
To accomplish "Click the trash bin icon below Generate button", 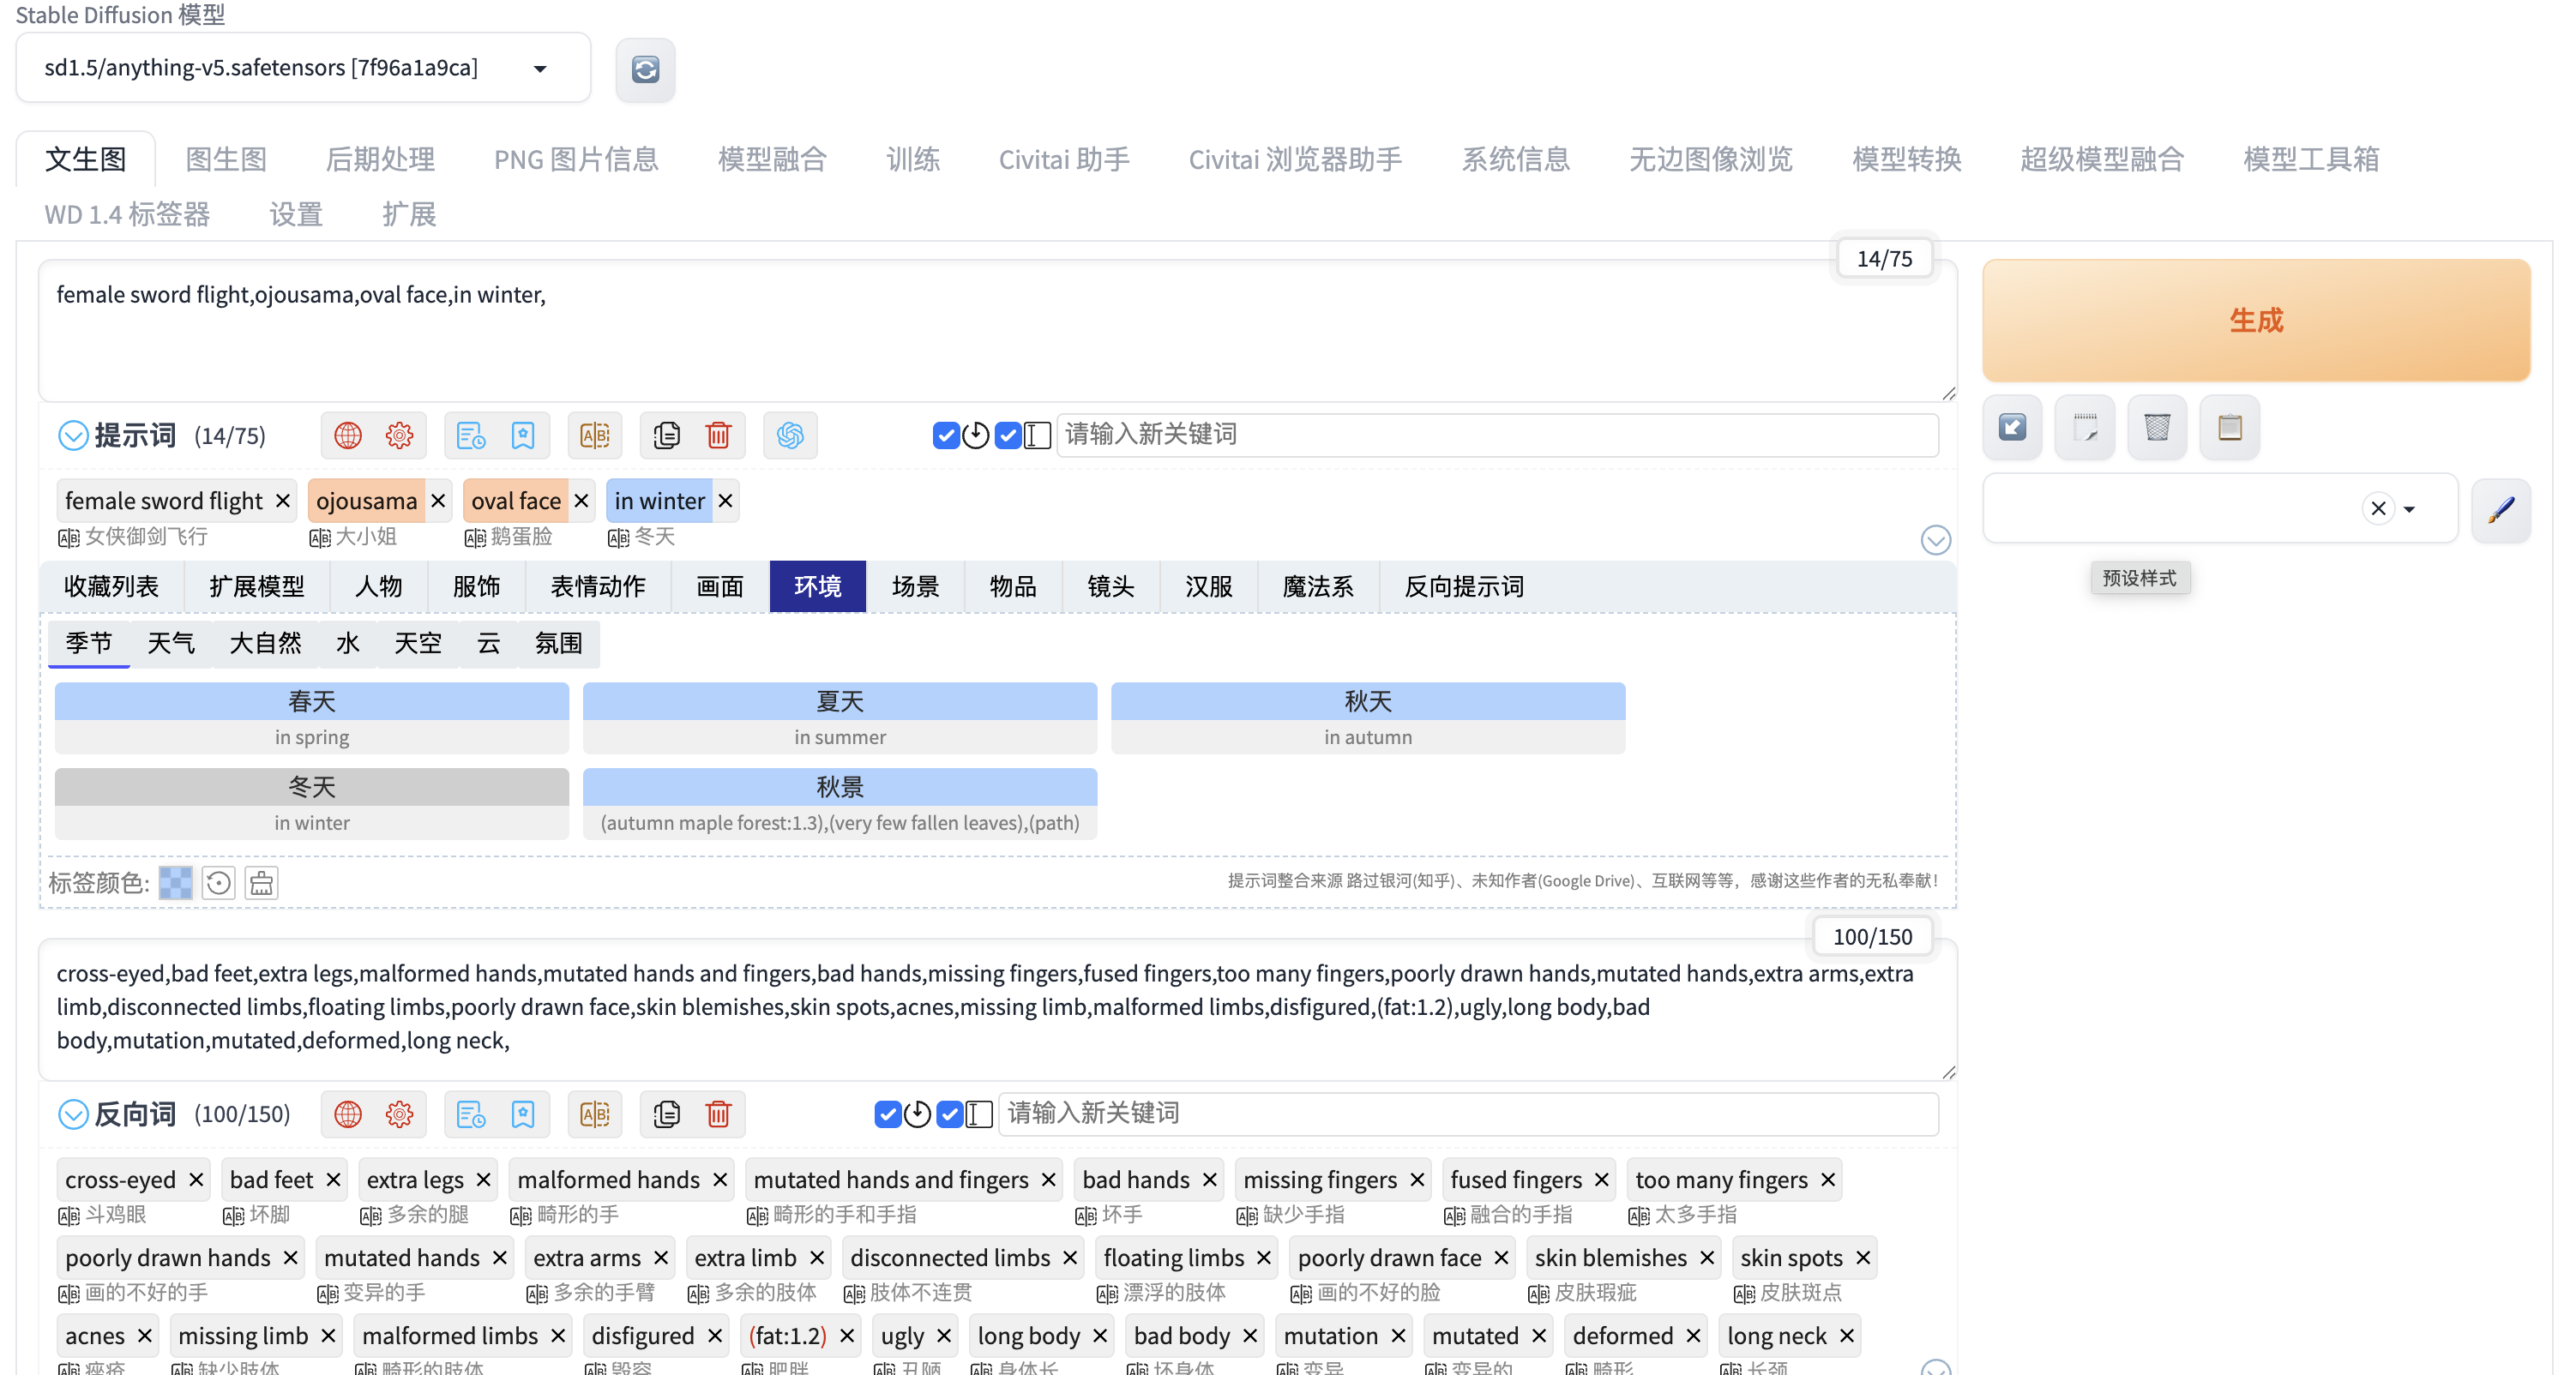I will (x=2157, y=427).
